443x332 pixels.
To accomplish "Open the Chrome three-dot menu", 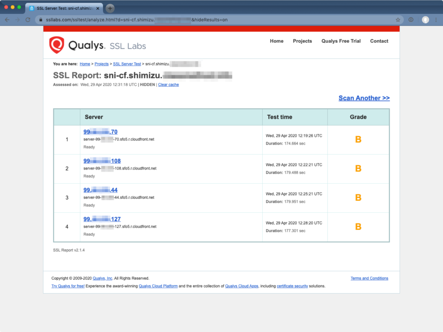I will (436, 20).
